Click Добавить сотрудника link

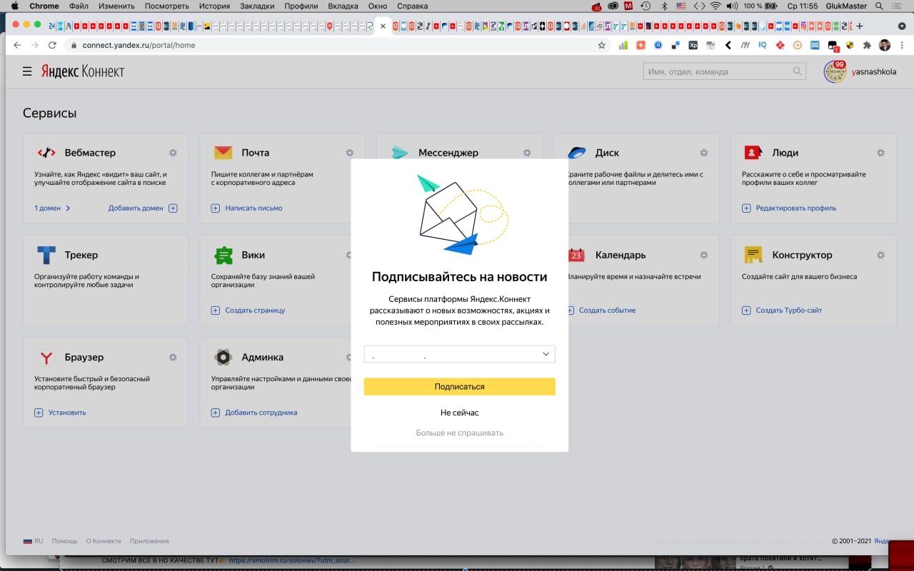254,413
